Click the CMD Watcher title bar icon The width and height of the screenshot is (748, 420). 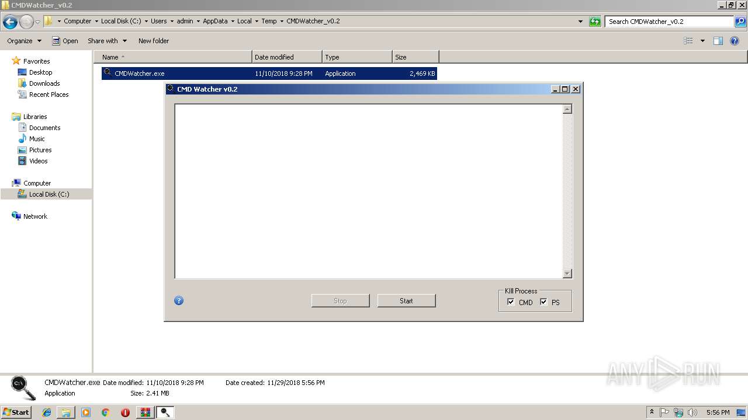[x=170, y=89]
